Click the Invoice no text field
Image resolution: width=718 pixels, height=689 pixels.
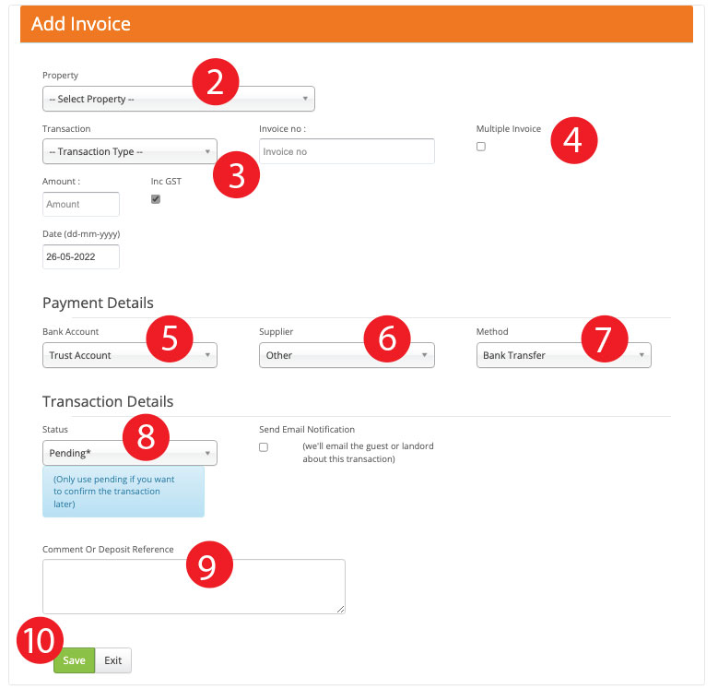tap(346, 151)
